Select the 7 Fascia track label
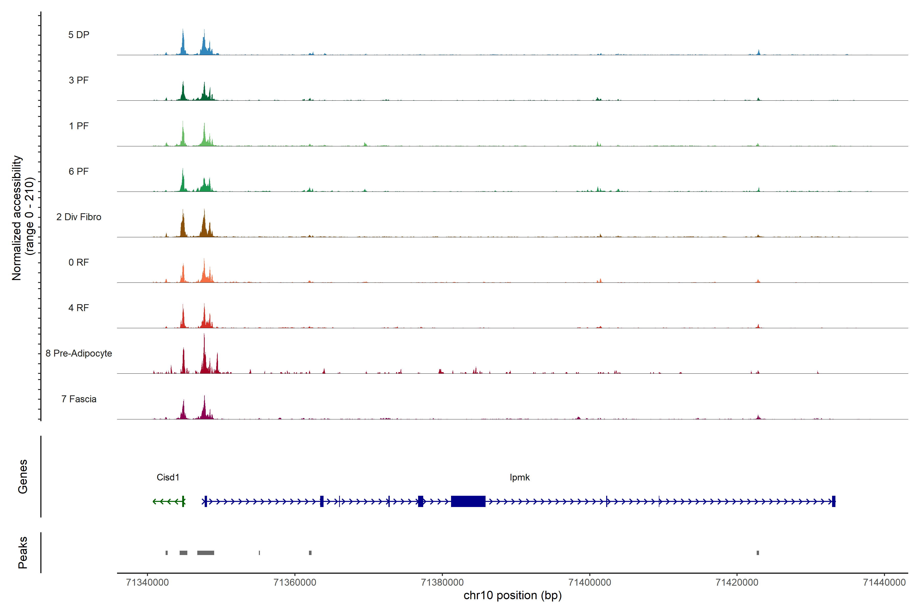The height and width of the screenshot is (613, 920). [79, 399]
